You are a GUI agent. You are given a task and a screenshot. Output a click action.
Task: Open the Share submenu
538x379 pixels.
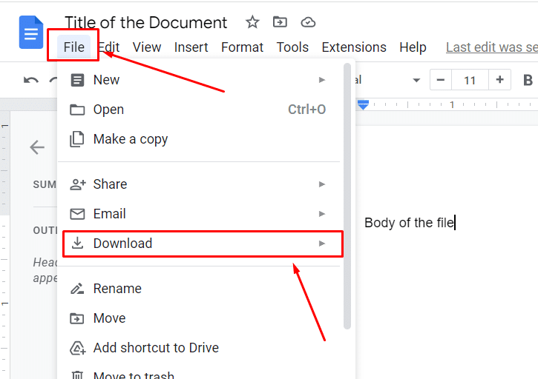[200, 184]
